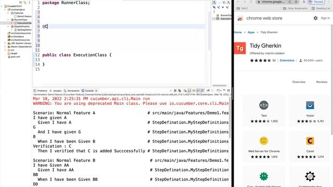This screenshot has height=187, width=333.
Task: Click the Pin Console icon
Action: click(x=208, y=90)
